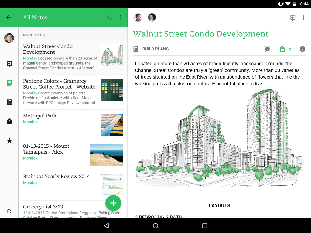Image resolution: width=311 pixels, height=233 pixels.
Task: Show note info details icon
Action: (x=302, y=49)
